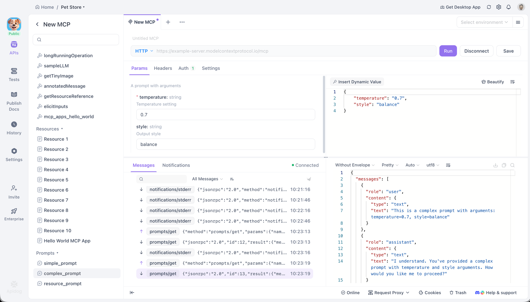Click the refresh sync icon in the header
The width and height of the screenshot is (530, 302).
coord(489,7)
